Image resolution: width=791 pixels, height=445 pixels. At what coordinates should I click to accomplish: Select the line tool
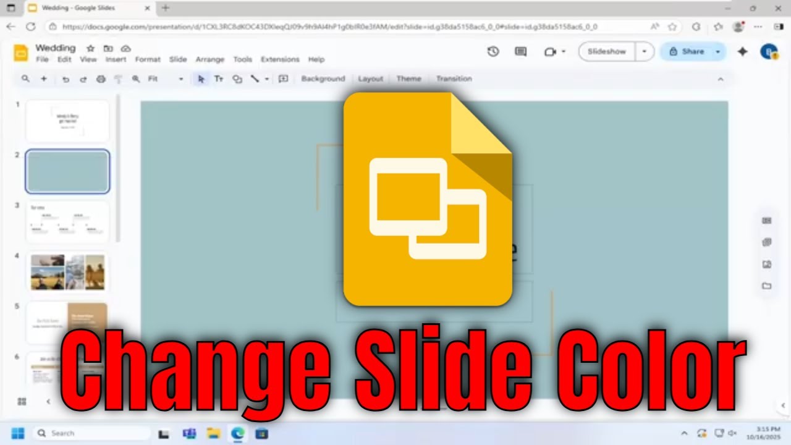click(x=254, y=79)
